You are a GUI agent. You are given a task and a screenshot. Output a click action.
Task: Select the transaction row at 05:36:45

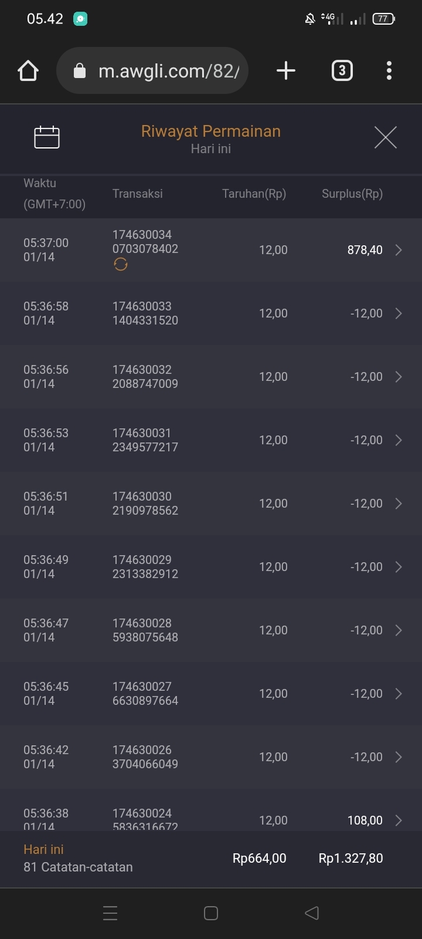[x=211, y=694]
